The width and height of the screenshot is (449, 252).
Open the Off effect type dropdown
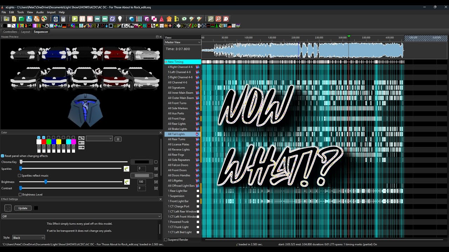(81, 216)
